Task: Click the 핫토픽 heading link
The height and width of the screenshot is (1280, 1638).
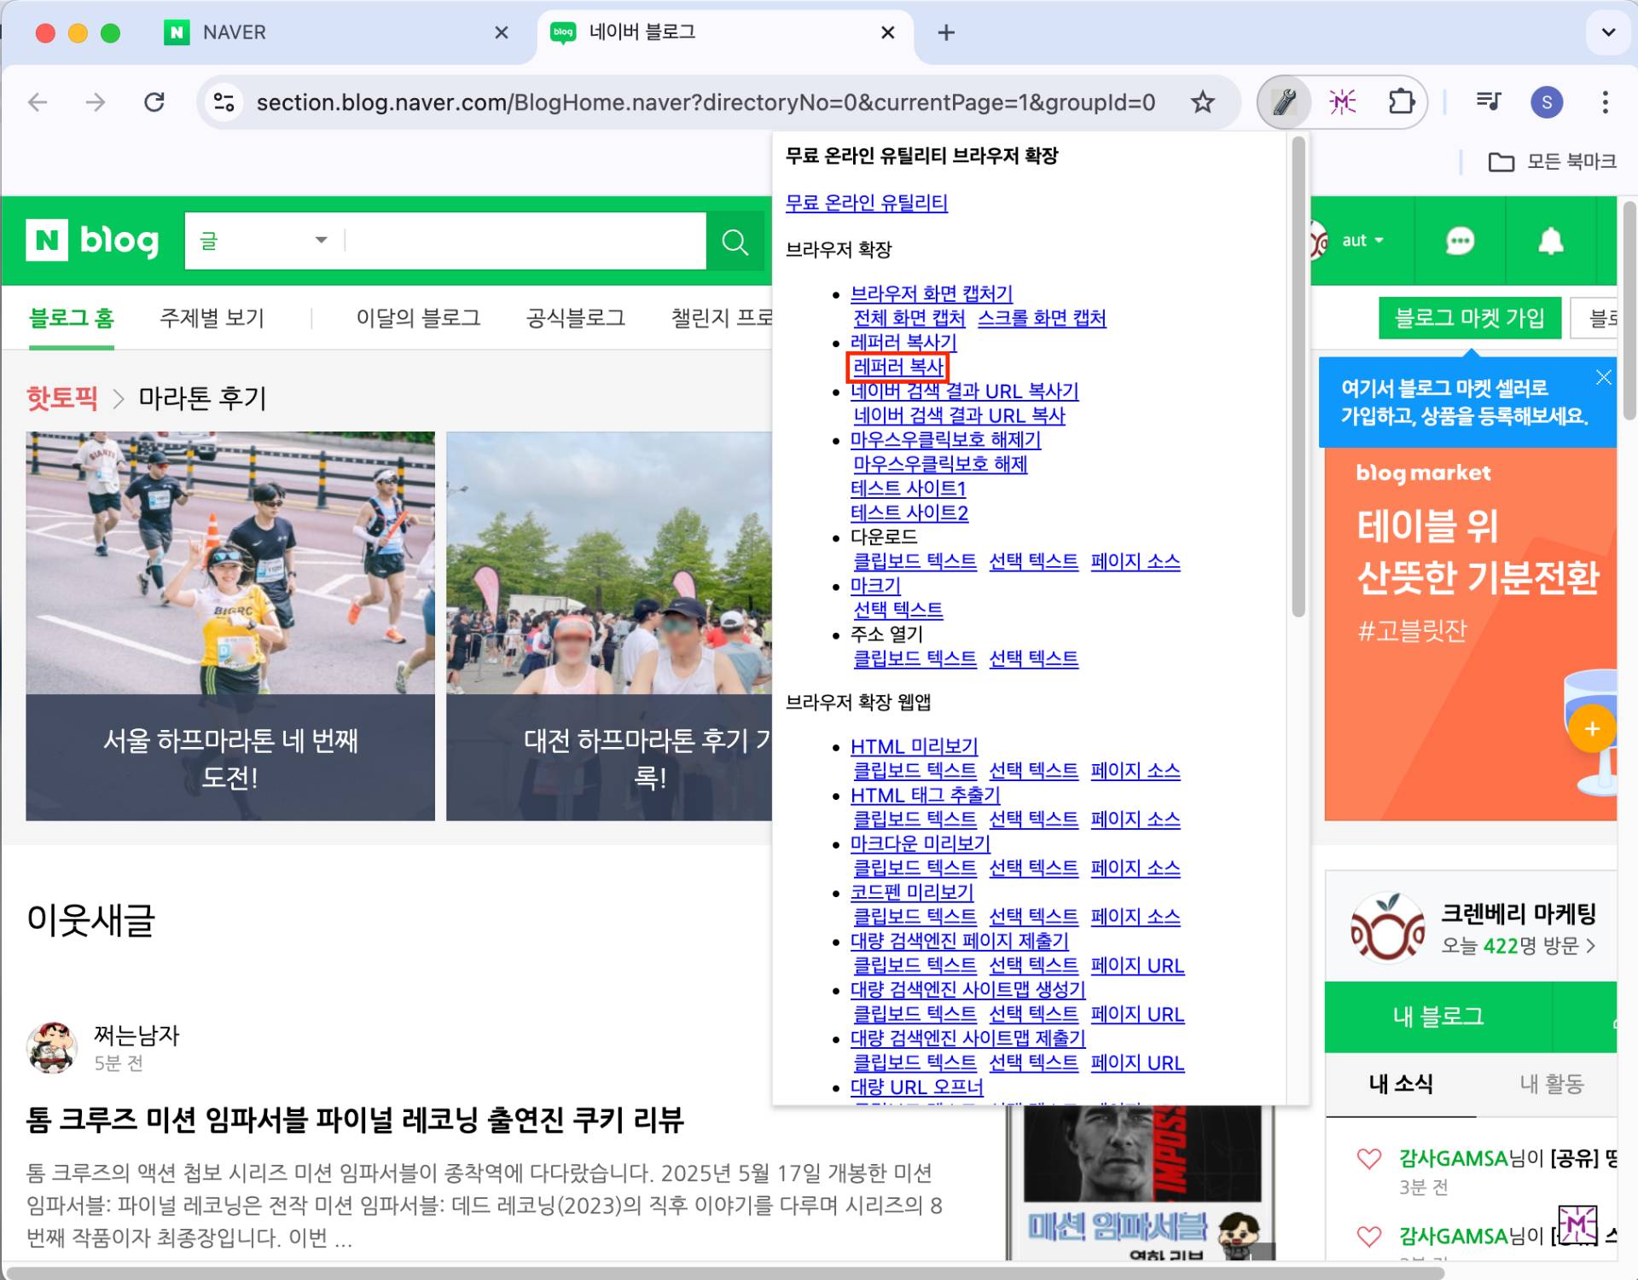Action: (x=61, y=397)
